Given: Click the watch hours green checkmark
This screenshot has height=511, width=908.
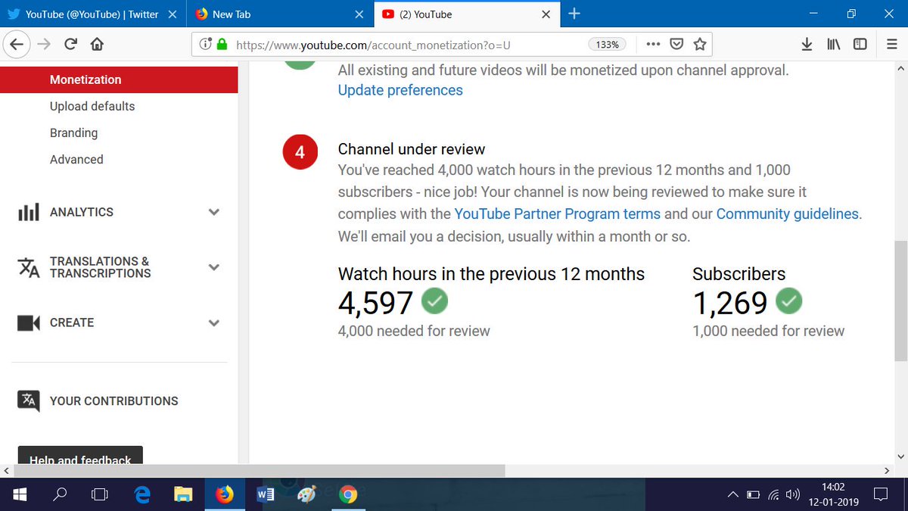Looking at the screenshot, I should coord(434,301).
